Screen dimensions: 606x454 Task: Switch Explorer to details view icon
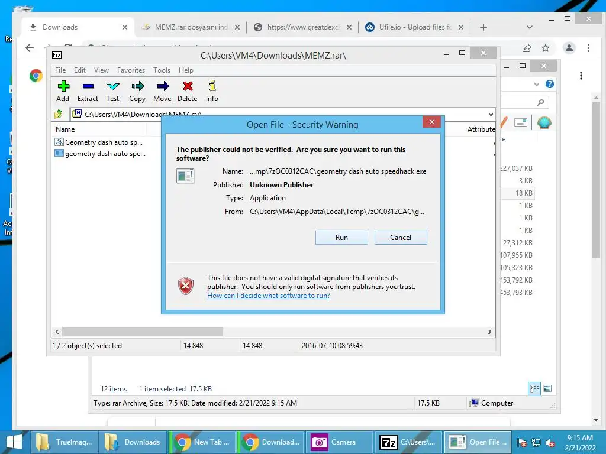[534, 388]
